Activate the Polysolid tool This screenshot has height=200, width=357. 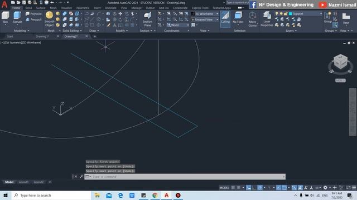point(33,14)
